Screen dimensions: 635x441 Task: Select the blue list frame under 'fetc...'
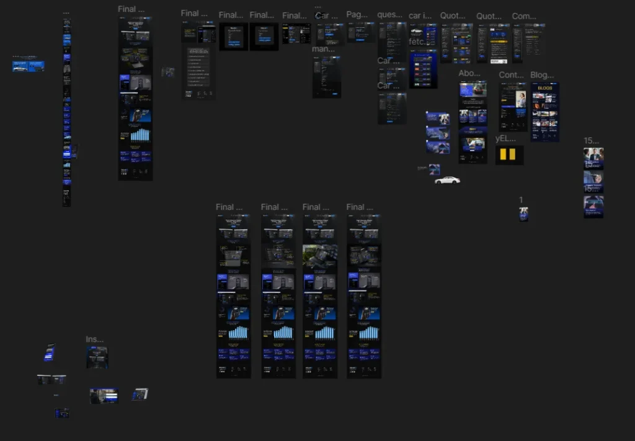tap(423, 69)
